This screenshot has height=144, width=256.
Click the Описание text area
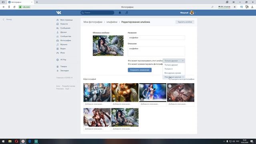[x=156, y=51]
